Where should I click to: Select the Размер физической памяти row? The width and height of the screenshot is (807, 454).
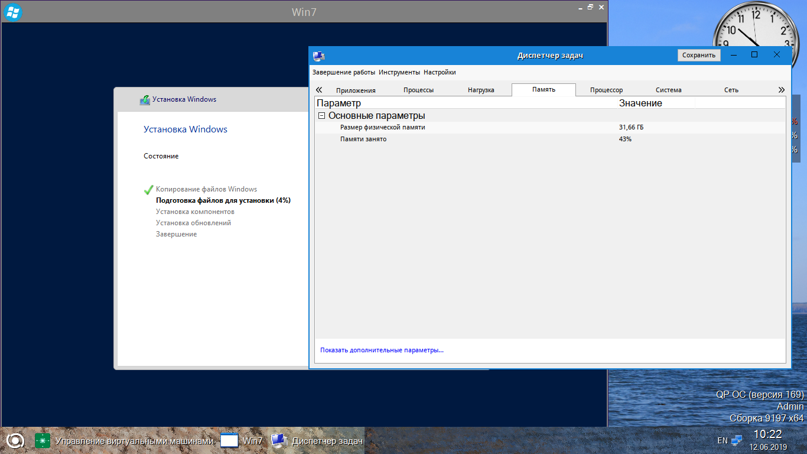[x=550, y=127]
